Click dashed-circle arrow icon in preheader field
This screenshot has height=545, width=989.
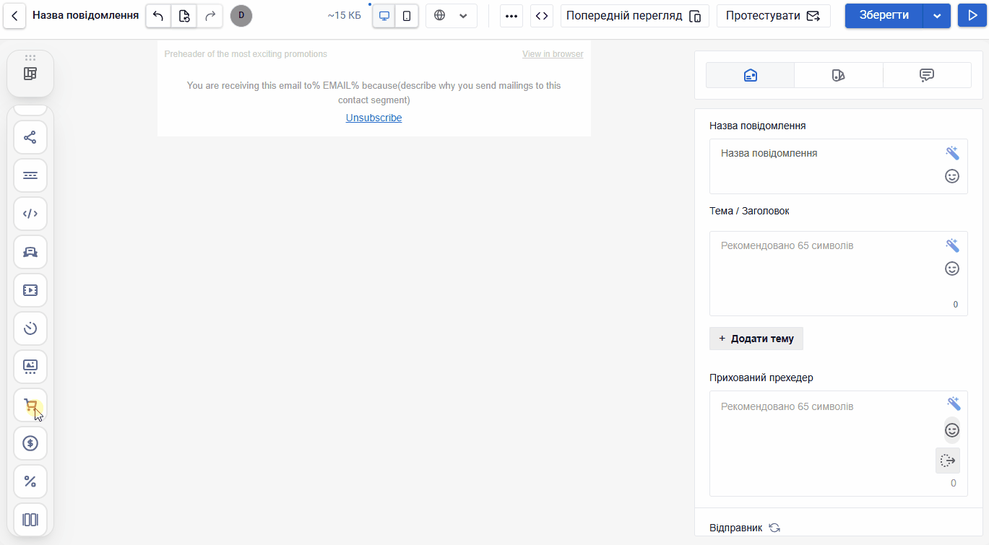click(948, 461)
